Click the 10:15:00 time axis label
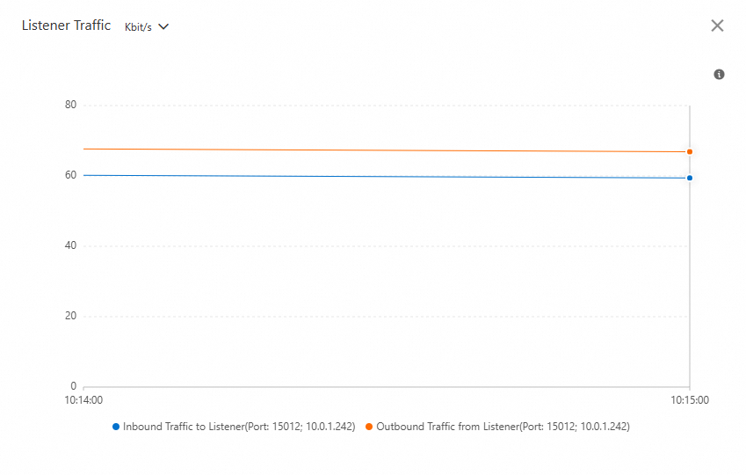This screenshot has width=746, height=475. click(690, 400)
